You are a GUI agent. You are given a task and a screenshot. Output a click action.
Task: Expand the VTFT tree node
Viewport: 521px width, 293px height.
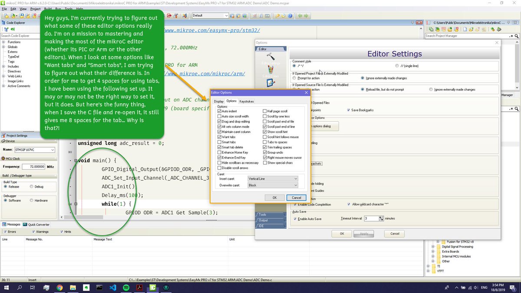(x=428, y=271)
